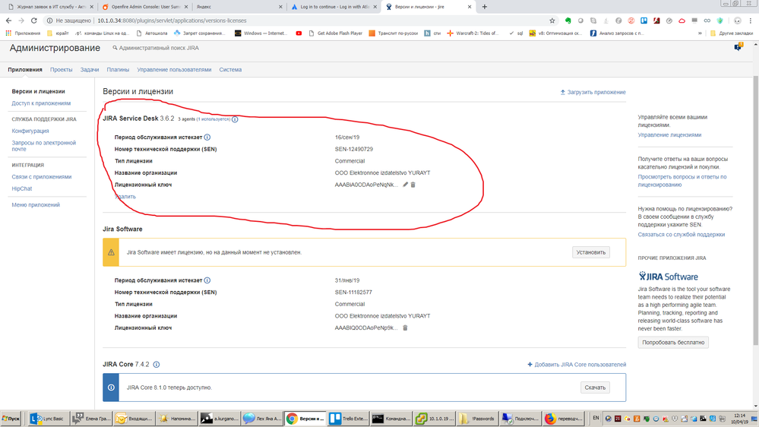Open Другие закладки bookmarks folder
The image size is (759, 427).
(x=731, y=33)
